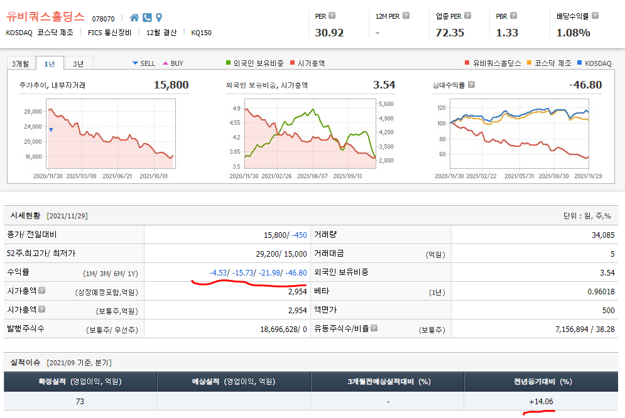
Task: Open the company homepage house icon
Action: click(x=134, y=18)
